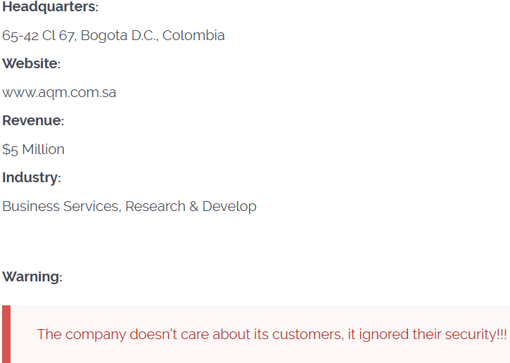Viewport: 510px width, 363px height.
Task: Click the red warning message text
Action: click(272, 334)
